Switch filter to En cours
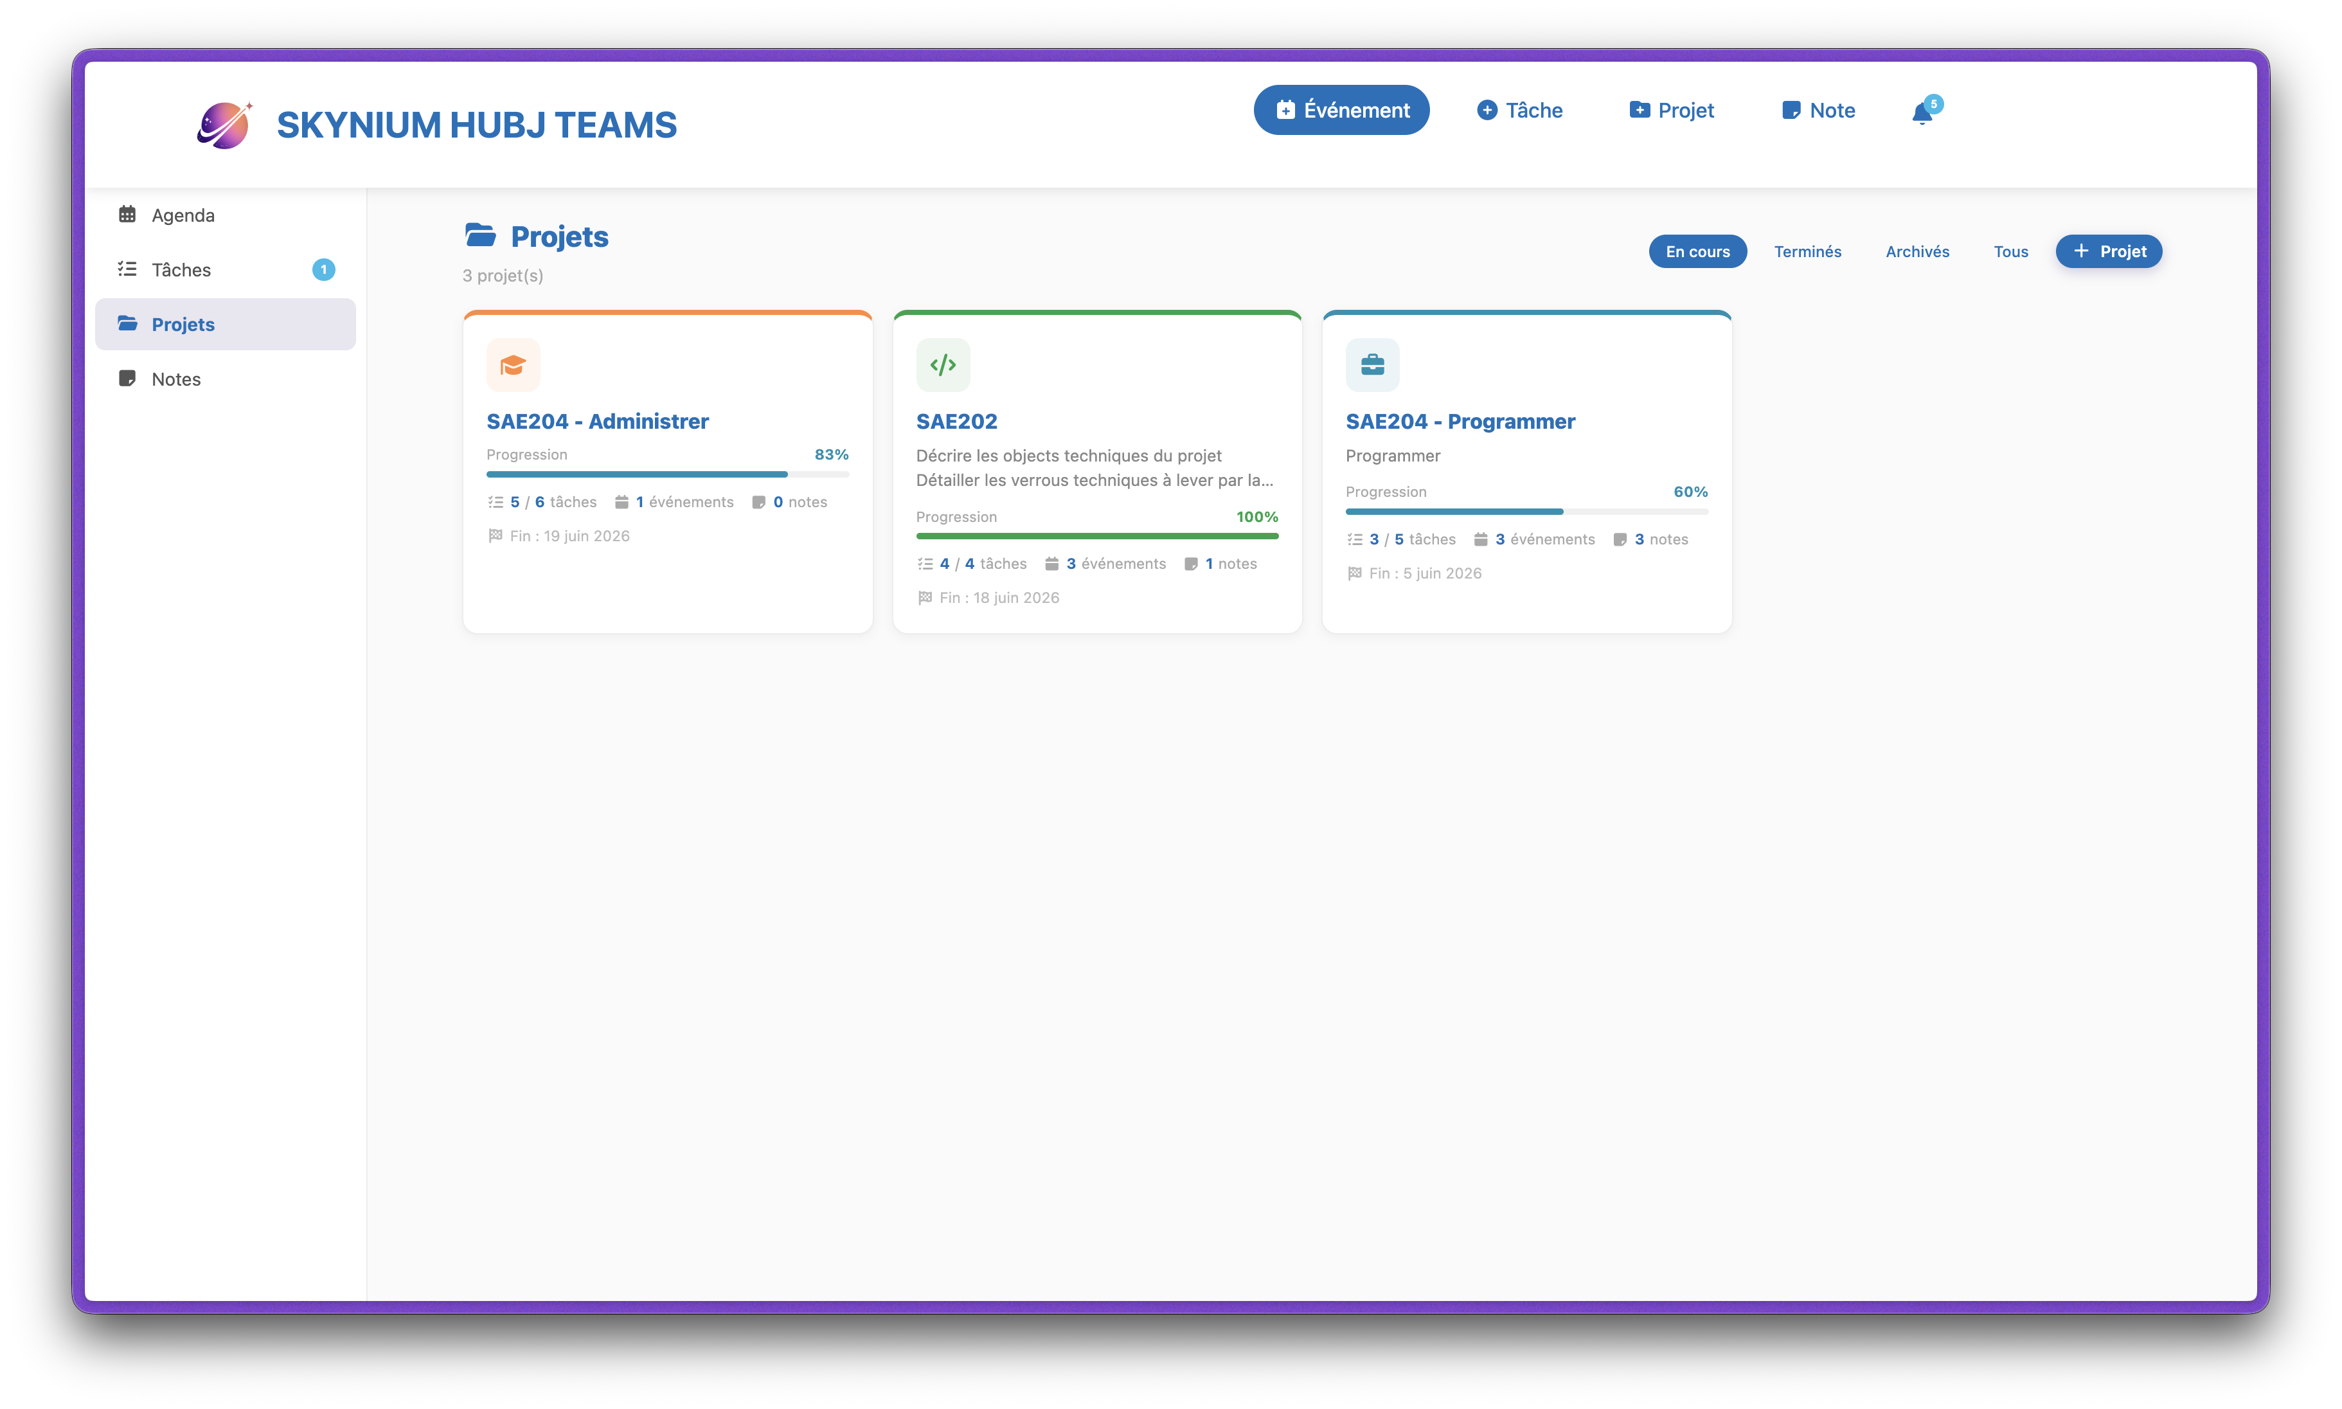Viewport: 2342px width, 1409px height. coord(1697,251)
